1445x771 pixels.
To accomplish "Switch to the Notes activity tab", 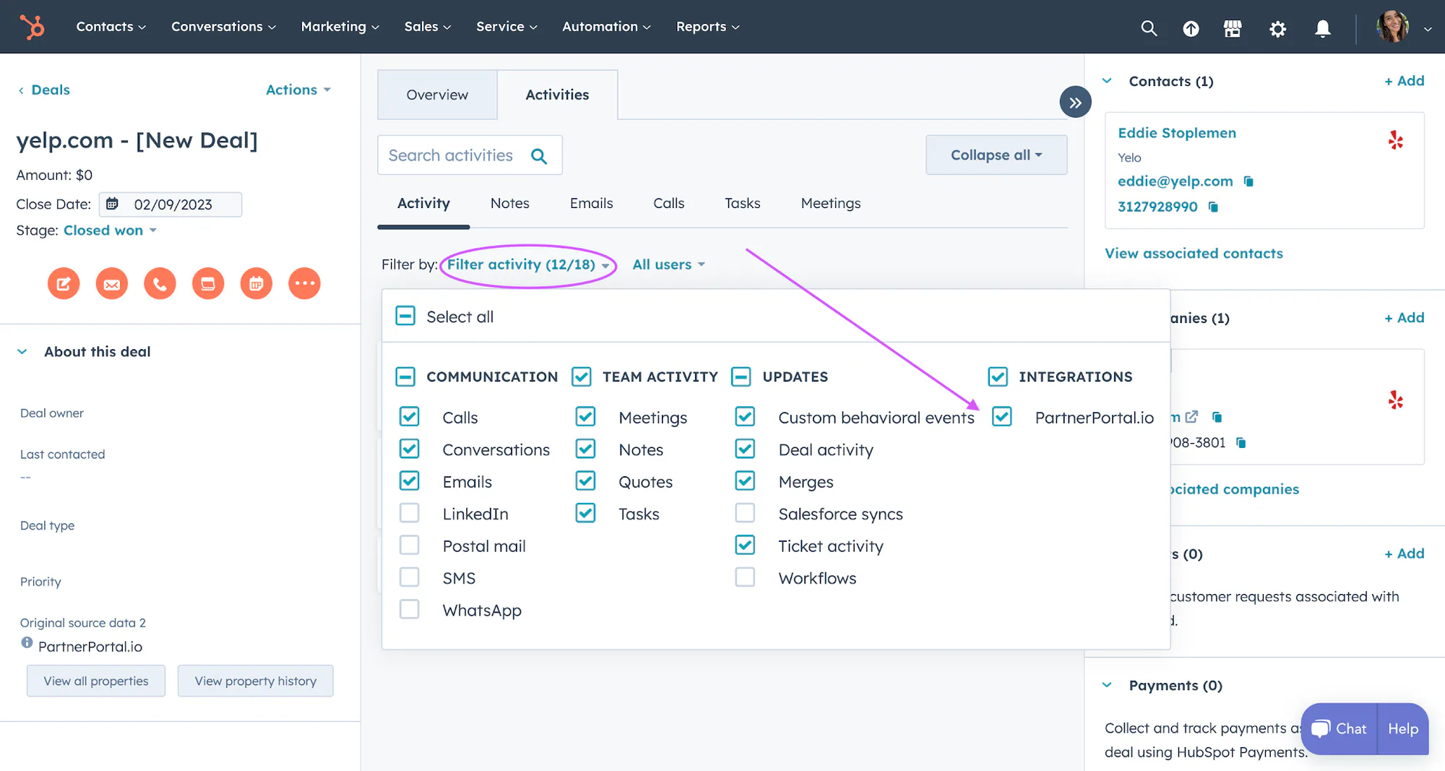I will (510, 203).
